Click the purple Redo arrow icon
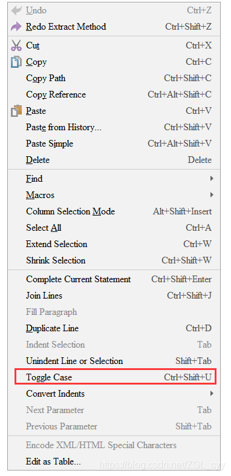The image size is (231, 476). [x=16, y=27]
